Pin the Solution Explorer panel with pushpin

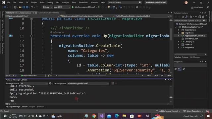(x=203, y=13)
